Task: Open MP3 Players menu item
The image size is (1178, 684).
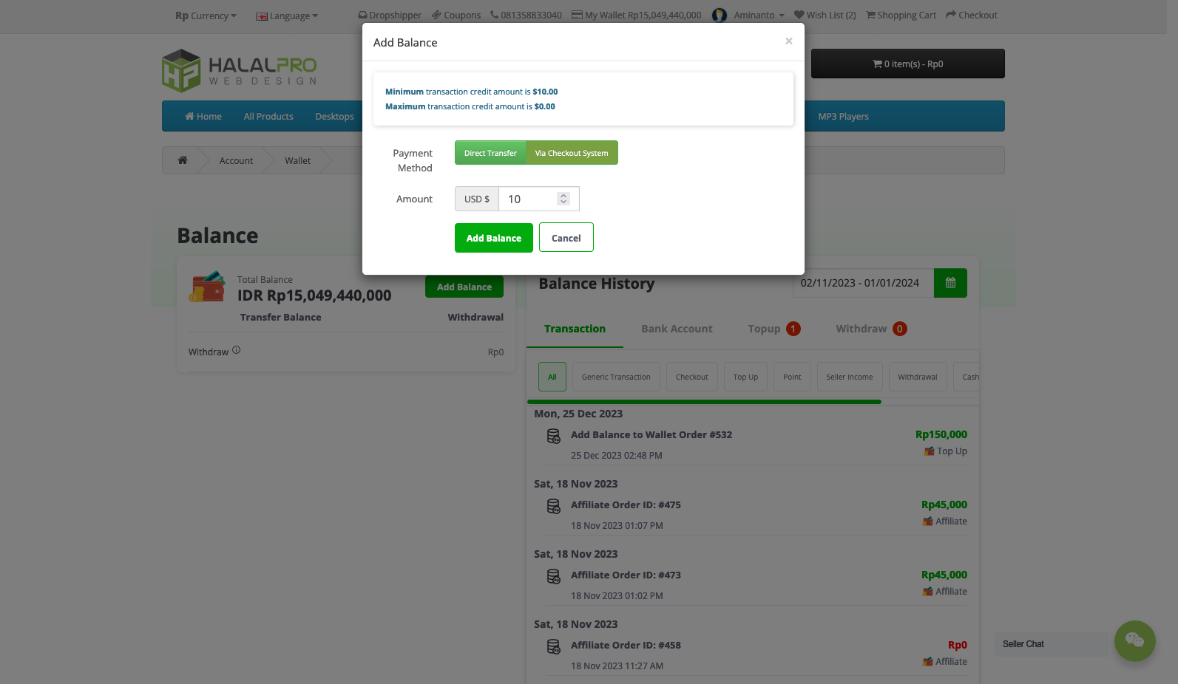Action: 843,116
